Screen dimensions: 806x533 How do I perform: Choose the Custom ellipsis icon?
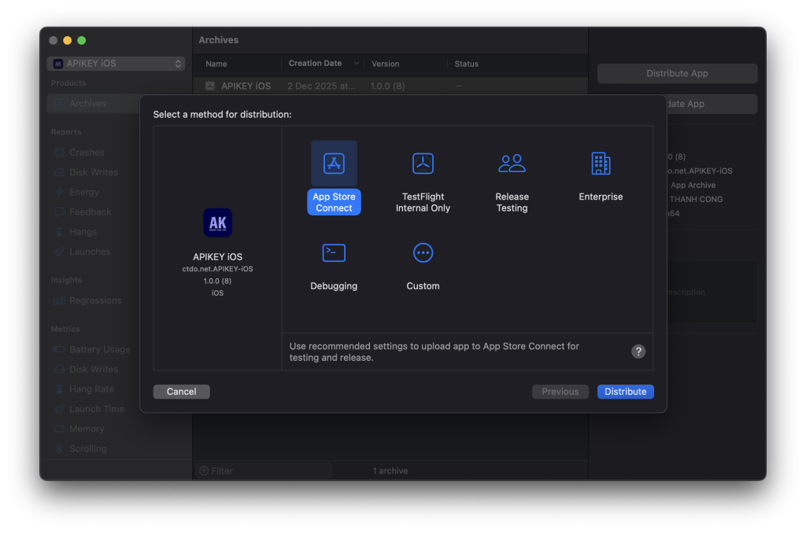423,252
